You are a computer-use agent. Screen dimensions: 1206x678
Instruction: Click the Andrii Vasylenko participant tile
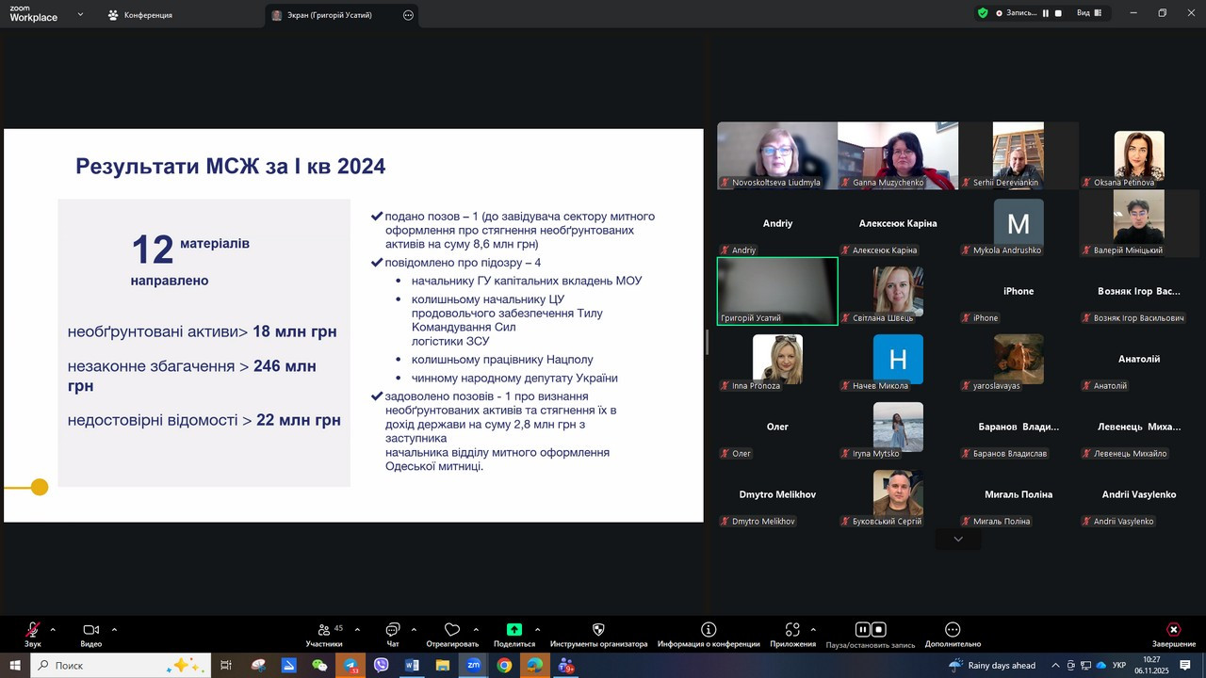(1139, 494)
